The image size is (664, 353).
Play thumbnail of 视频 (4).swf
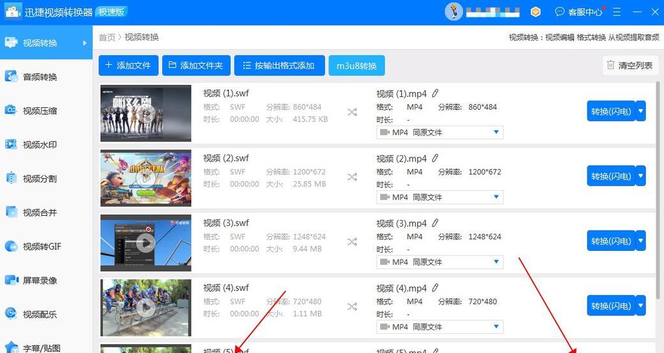[145, 308]
